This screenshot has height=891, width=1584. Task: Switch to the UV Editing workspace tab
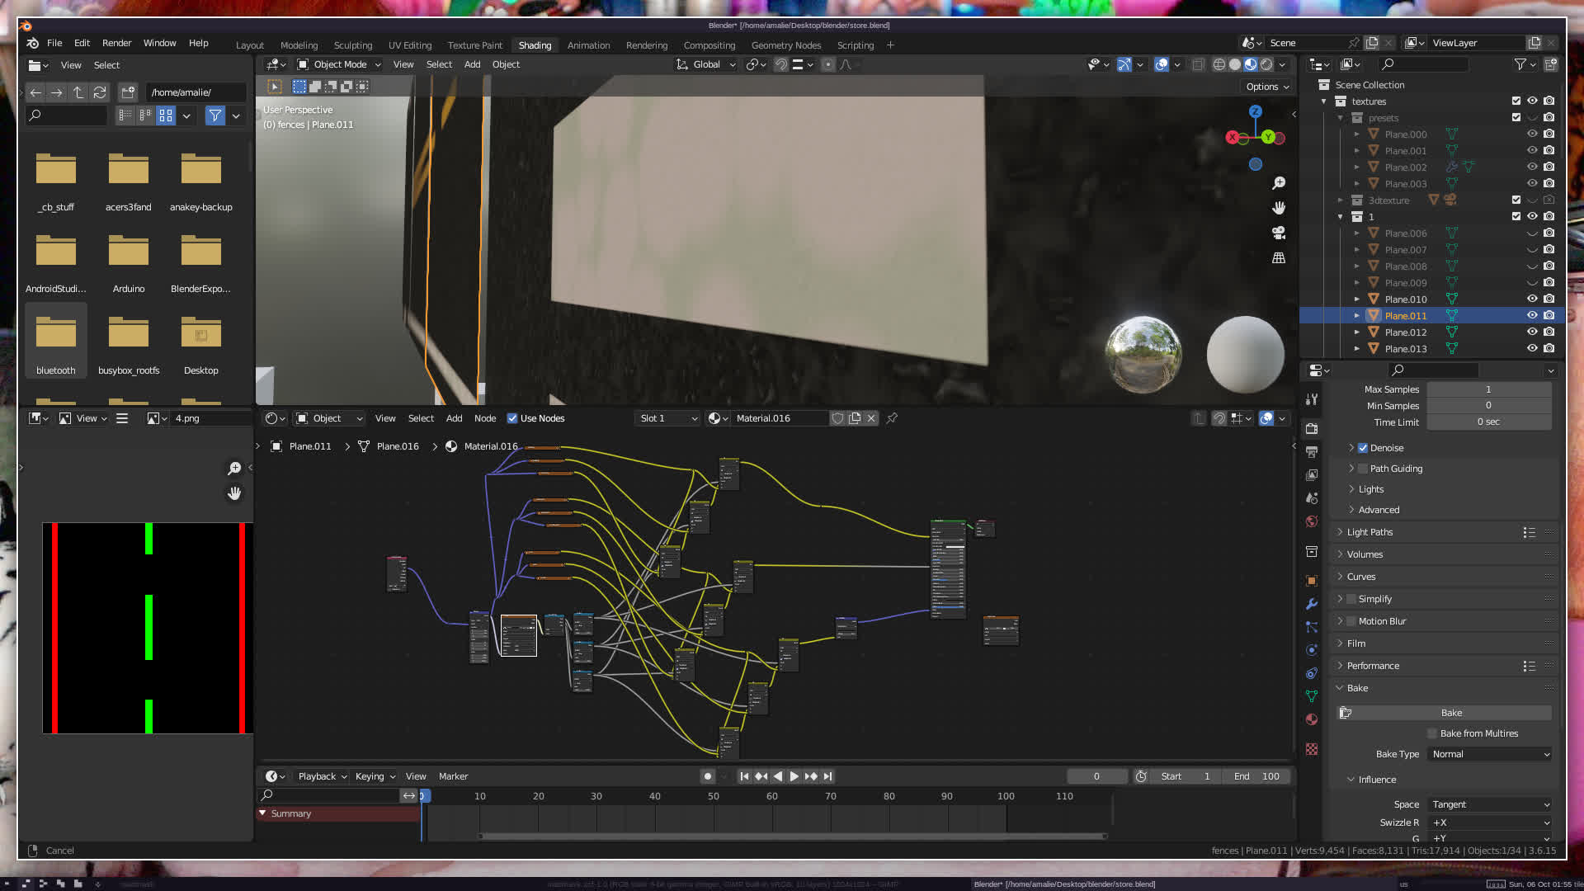pos(409,45)
